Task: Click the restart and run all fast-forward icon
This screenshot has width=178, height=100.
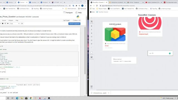Action: click(8, 23)
